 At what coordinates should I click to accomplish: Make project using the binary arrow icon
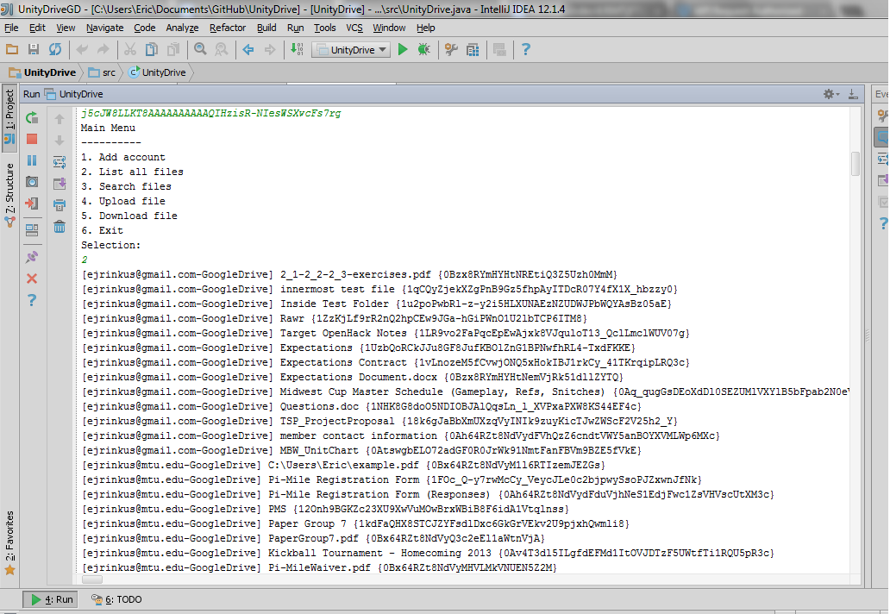click(x=297, y=49)
